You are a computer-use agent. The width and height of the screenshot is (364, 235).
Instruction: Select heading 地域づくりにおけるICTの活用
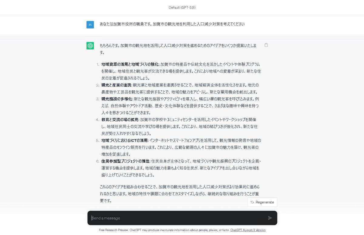pyautogui.click(x=125, y=140)
